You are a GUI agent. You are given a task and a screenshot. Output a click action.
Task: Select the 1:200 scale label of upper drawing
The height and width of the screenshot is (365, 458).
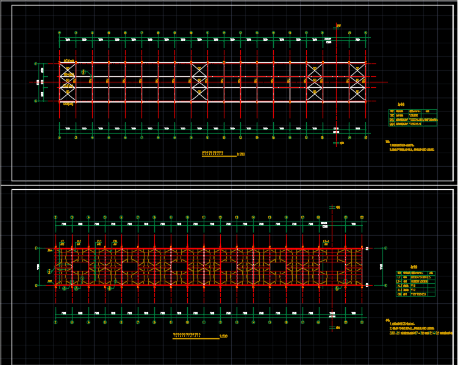coord(241,154)
